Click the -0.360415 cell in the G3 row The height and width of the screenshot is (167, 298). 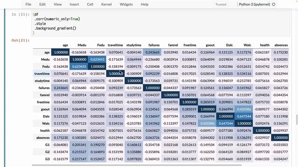tap(152, 159)
